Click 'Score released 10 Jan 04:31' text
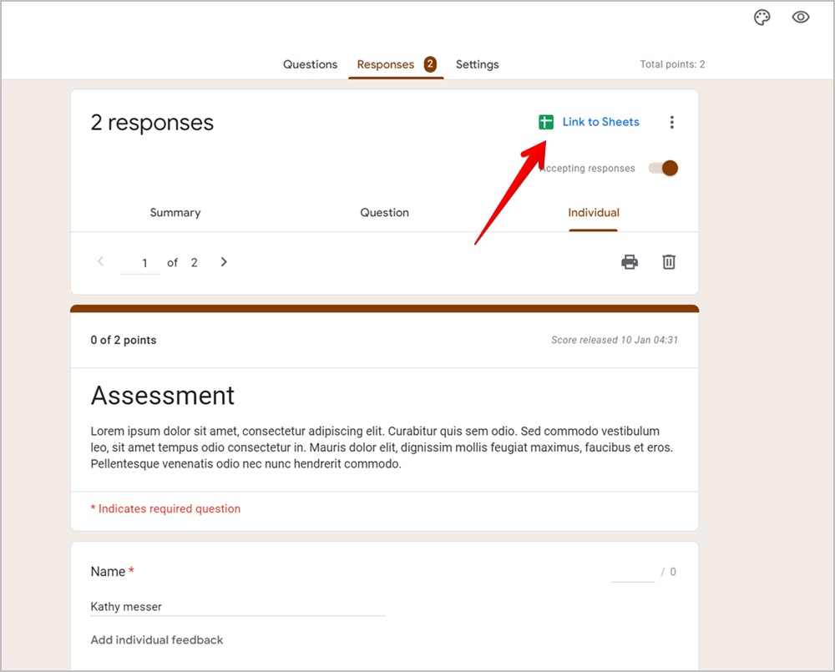The width and height of the screenshot is (835, 672). 615,341
